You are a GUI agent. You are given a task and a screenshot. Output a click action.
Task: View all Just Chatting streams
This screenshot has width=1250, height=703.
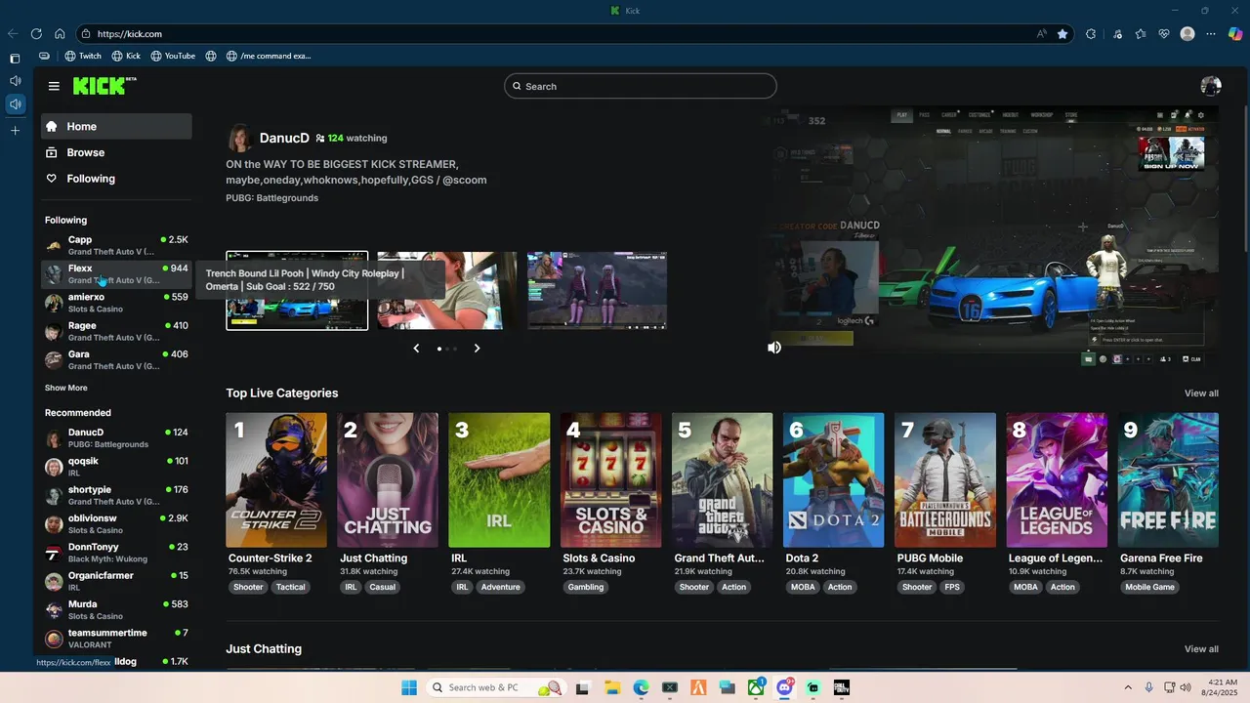point(1201,649)
